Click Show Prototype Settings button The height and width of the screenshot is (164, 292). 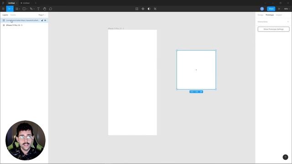pyautogui.click(x=273, y=29)
